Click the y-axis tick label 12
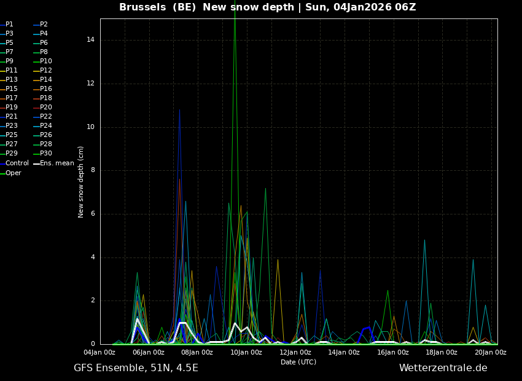The image size is (522, 381). point(90,84)
